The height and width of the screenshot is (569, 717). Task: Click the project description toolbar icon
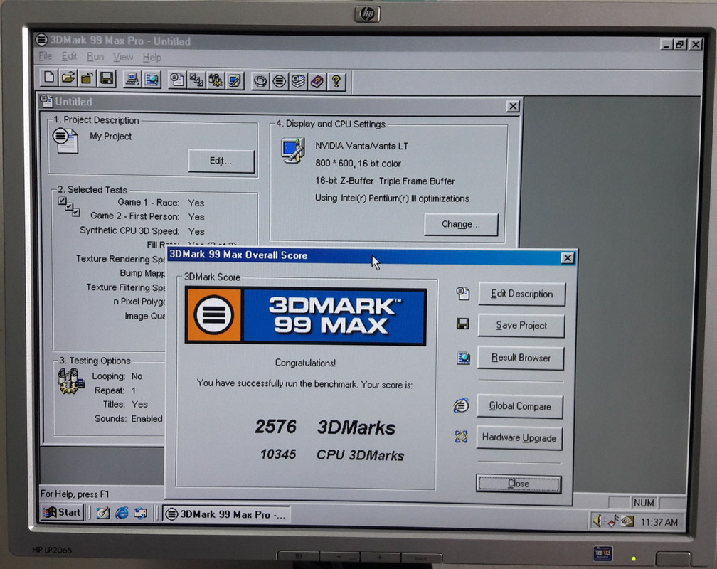coord(176,80)
